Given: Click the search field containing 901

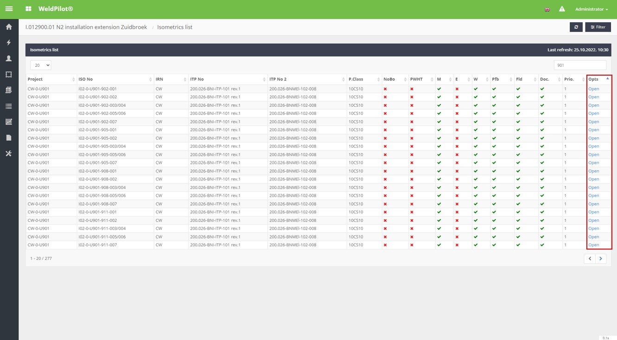Looking at the screenshot, I should tap(580, 65).
